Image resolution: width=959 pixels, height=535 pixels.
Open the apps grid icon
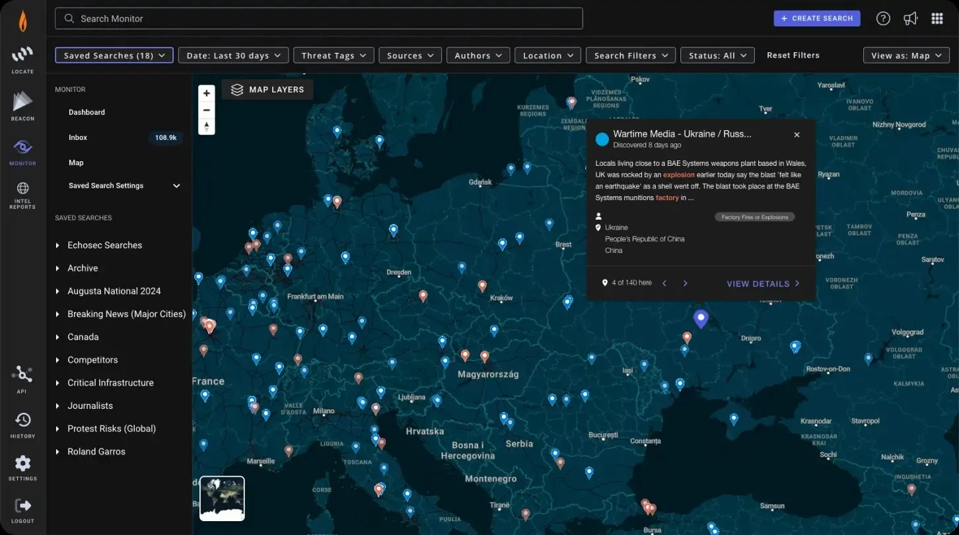937,18
